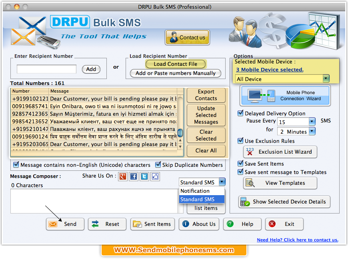348x259 pixels.
Task: Click the folder icon on Sent Items
Action: (137, 224)
